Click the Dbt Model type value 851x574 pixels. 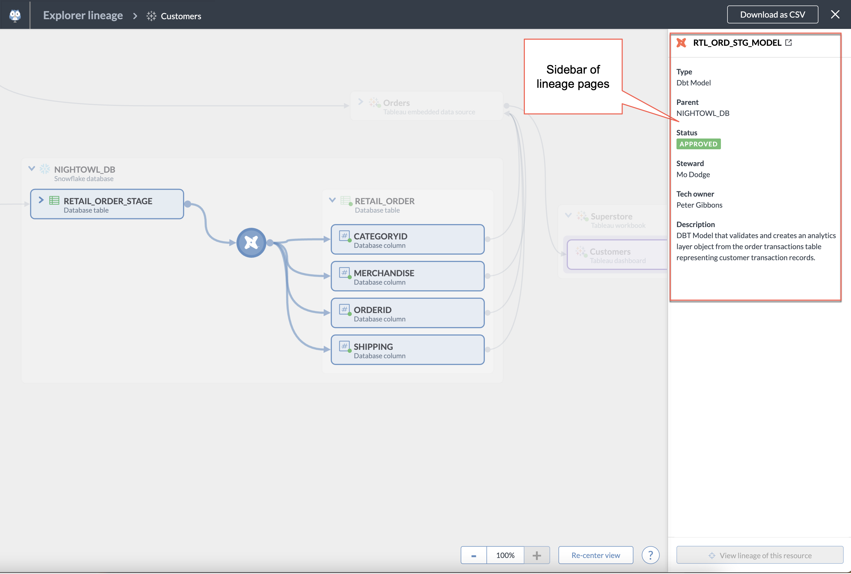click(x=693, y=83)
